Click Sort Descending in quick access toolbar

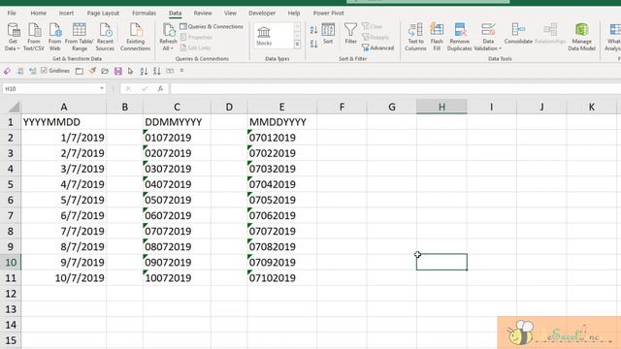pos(157,71)
